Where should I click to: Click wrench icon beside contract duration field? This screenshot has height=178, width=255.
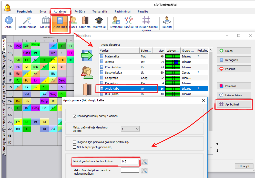point(145,161)
